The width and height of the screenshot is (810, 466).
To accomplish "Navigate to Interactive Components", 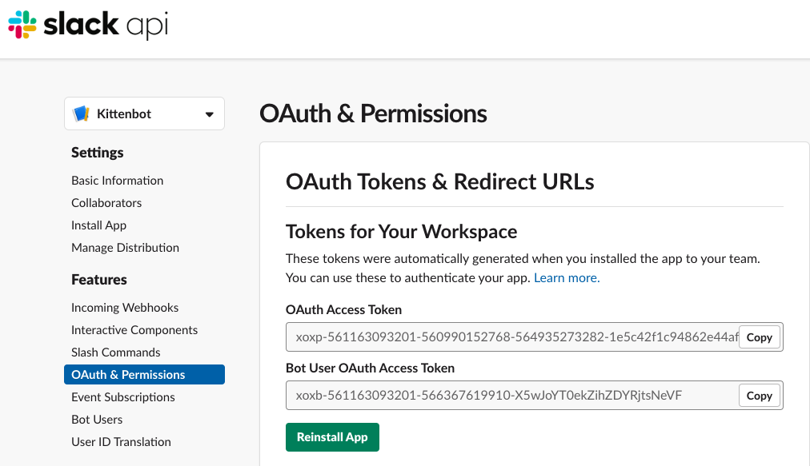I will point(134,330).
